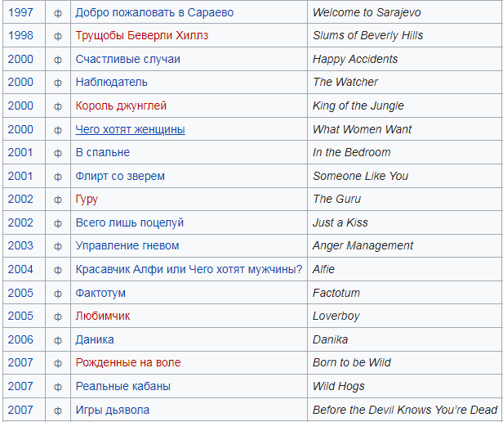Select the Born to be Wild text
Screen dimensions: 503x422
tap(352, 362)
